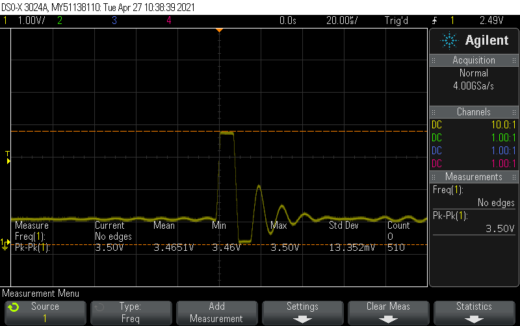520x326 pixels.
Task: Click the green DC 1.00:1 channel row
Action: point(474,137)
